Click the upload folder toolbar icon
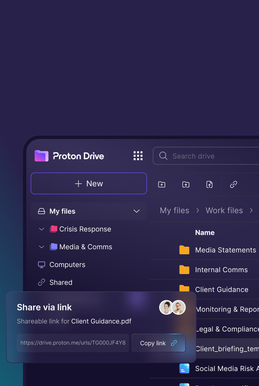Viewport: 259px width, 386px height. tap(186, 184)
